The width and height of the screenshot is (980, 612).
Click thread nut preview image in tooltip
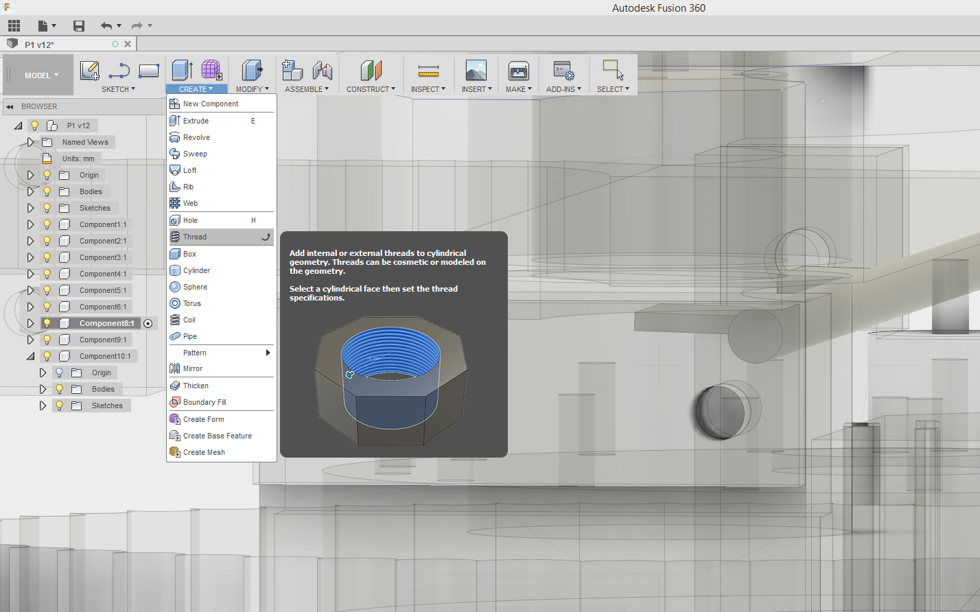tap(391, 381)
